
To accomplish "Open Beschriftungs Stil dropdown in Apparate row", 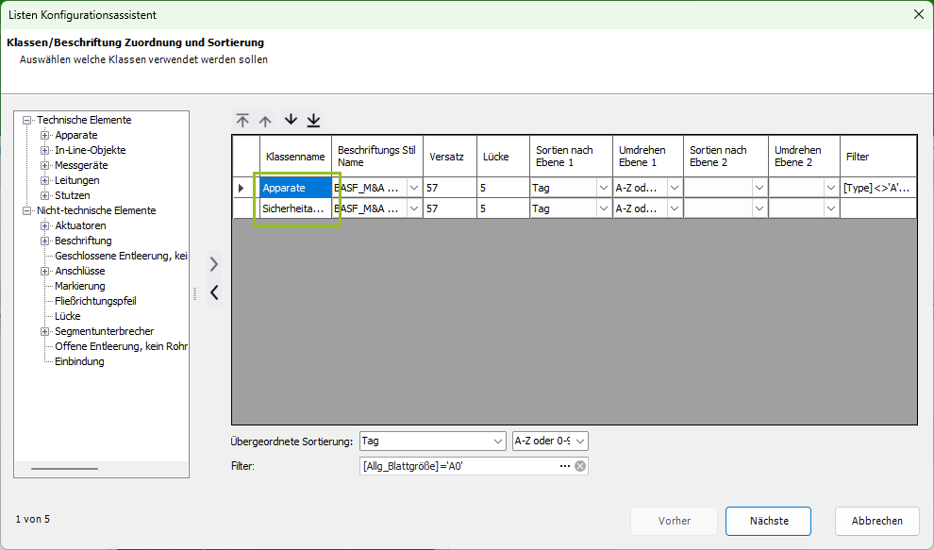I will [x=413, y=188].
